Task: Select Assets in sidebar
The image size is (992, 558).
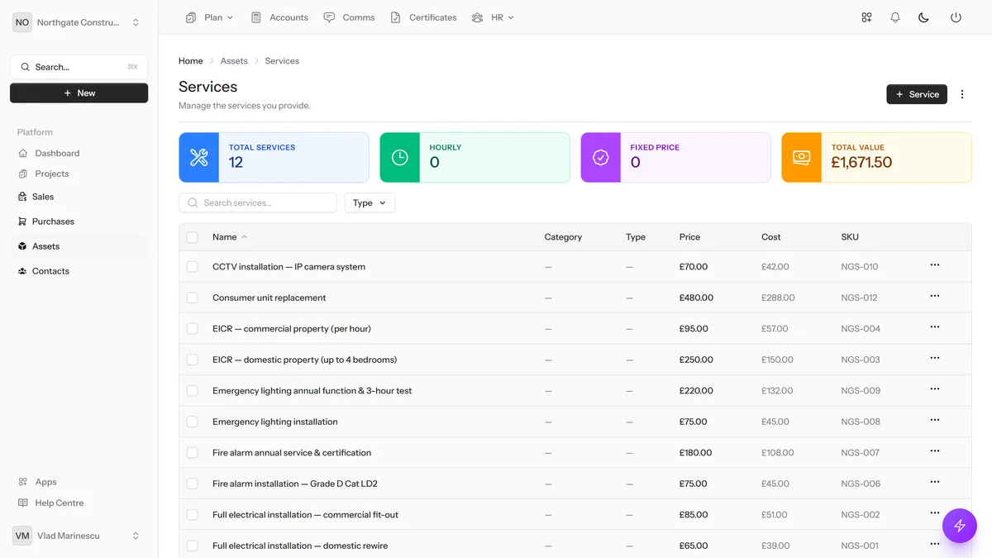Action: pos(79,246)
